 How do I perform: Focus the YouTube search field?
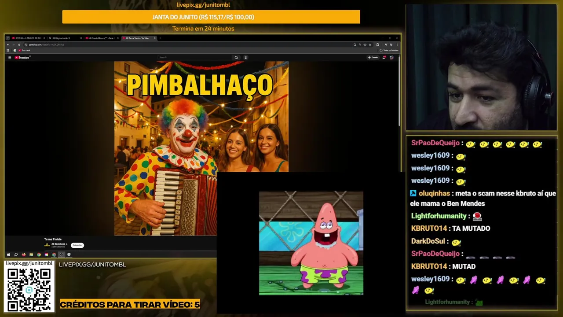coord(194,57)
